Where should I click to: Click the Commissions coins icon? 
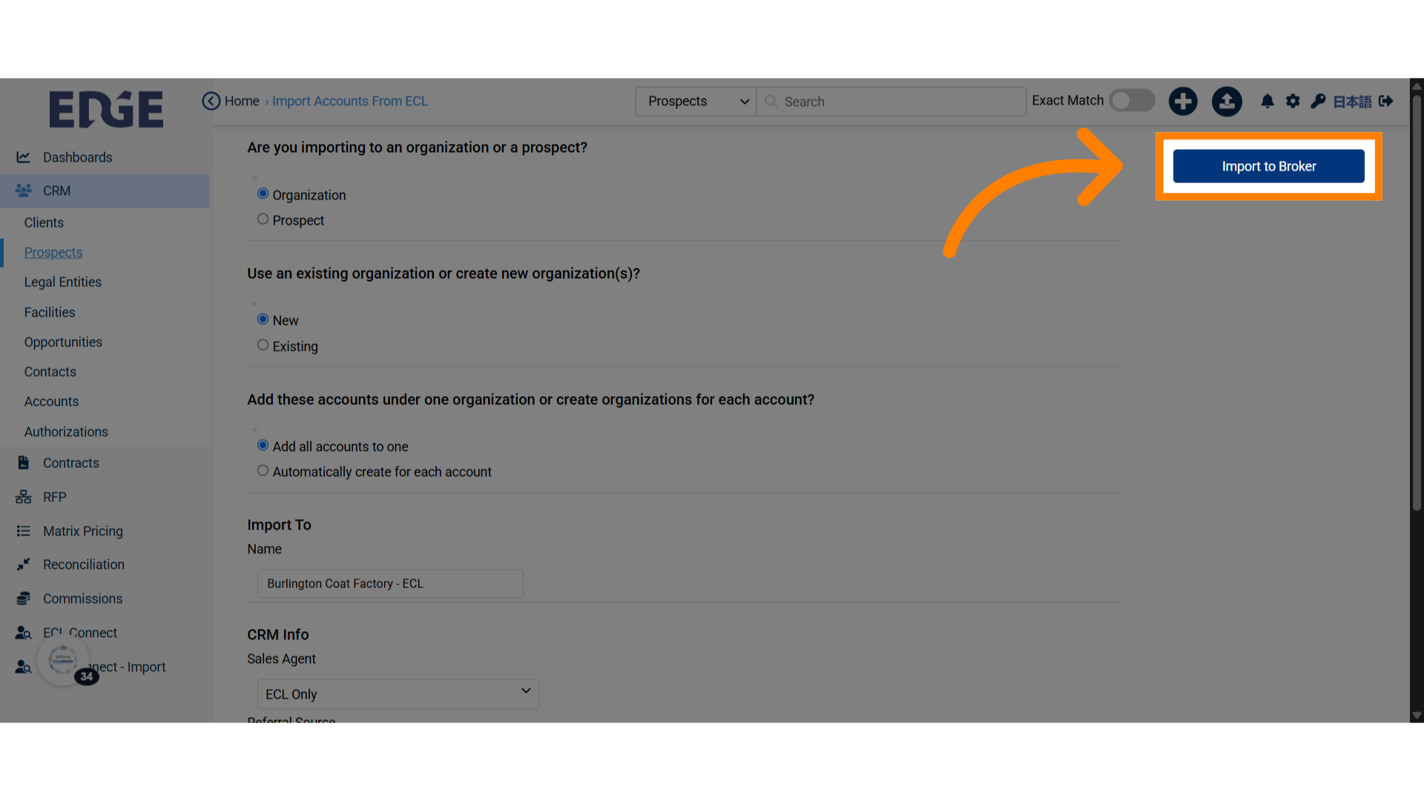(x=24, y=599)
